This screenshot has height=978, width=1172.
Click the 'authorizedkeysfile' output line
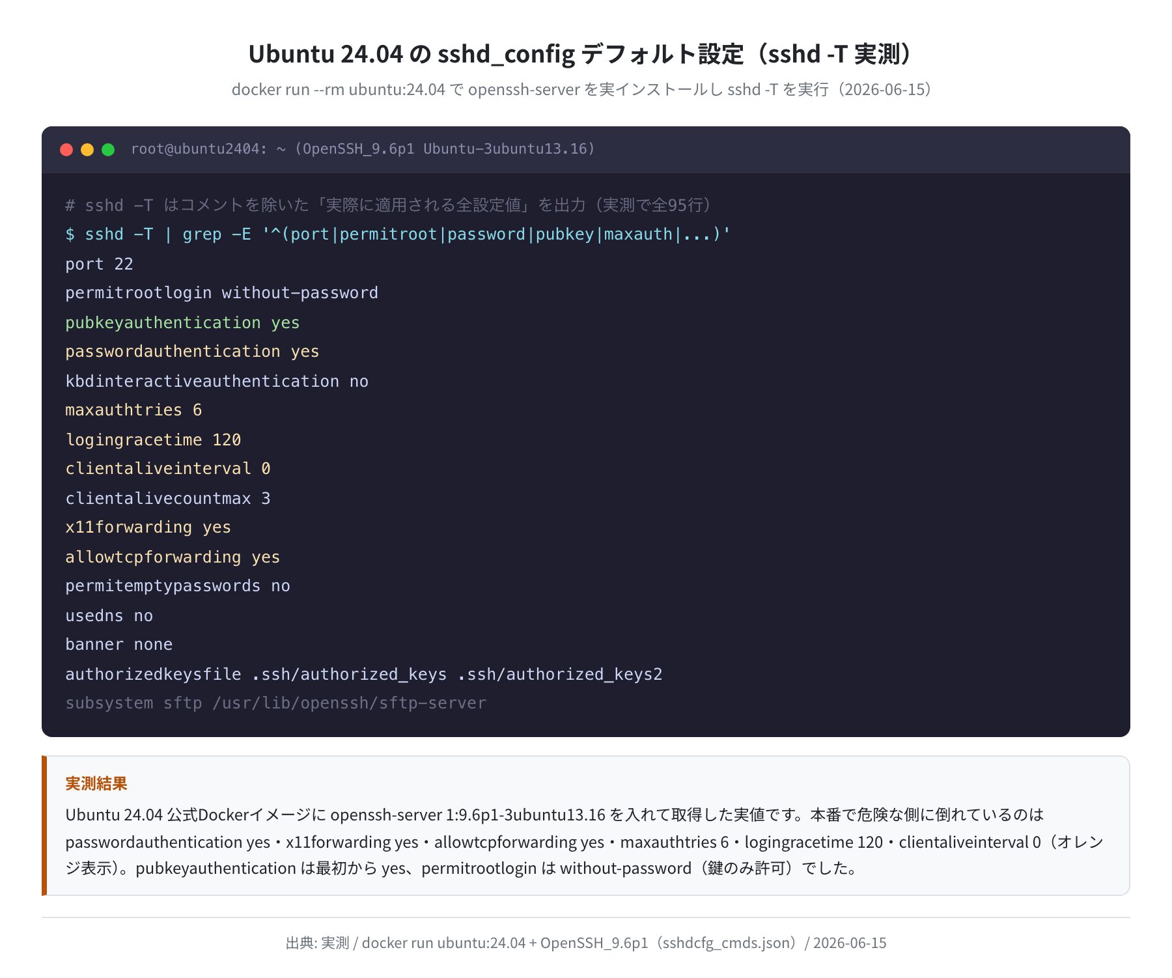(x=364, y=674)
